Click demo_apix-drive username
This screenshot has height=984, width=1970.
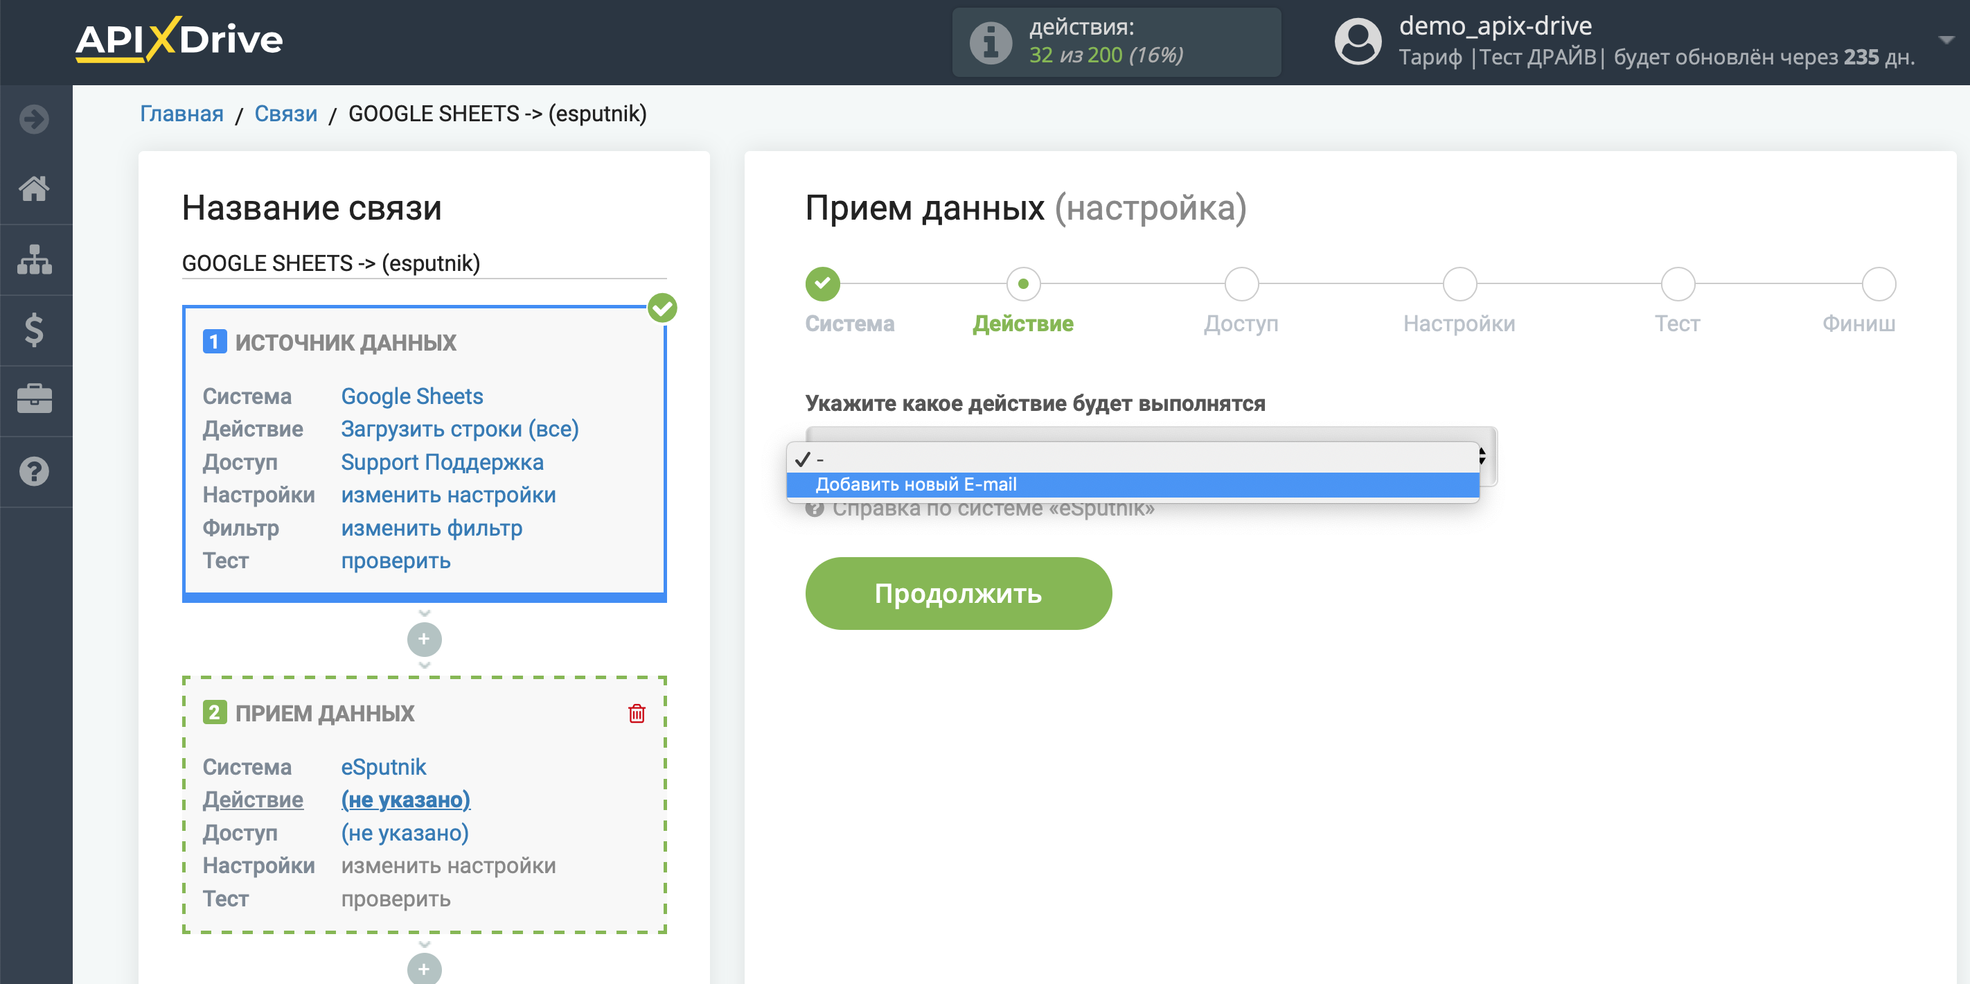point(1495,26)
